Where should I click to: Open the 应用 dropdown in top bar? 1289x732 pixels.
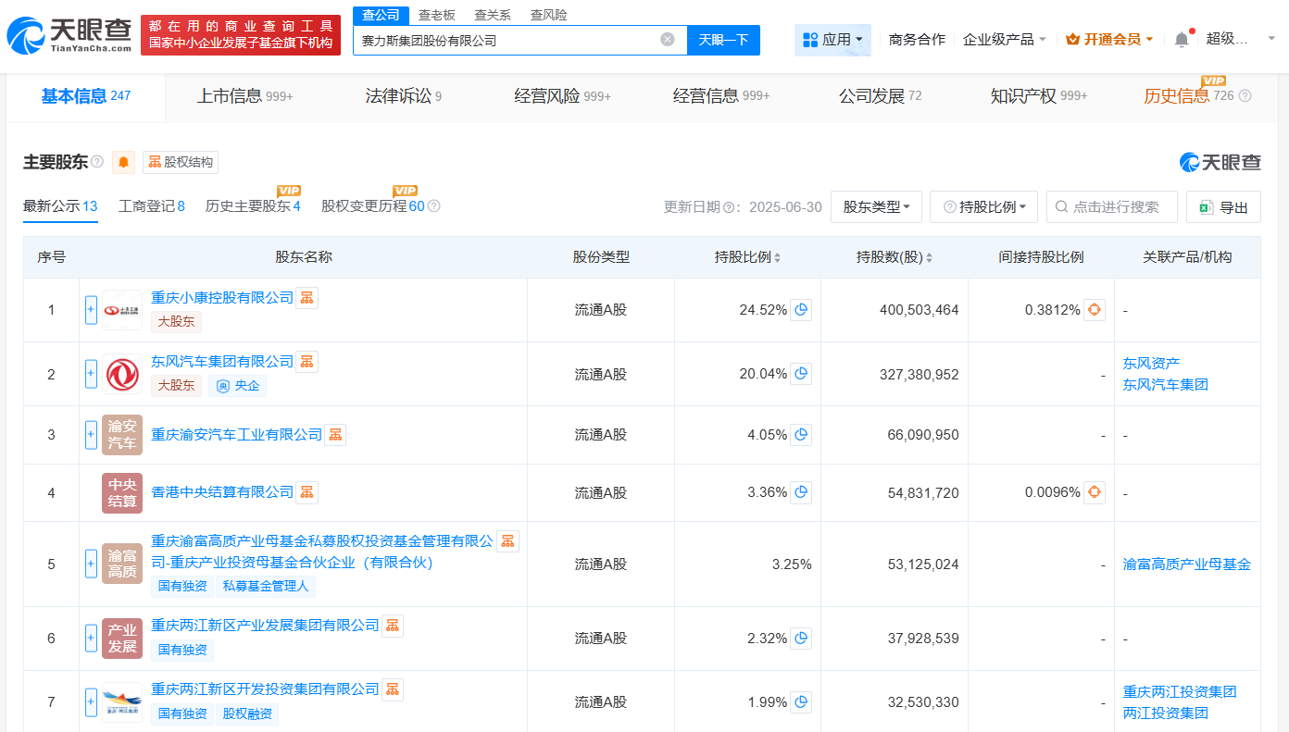tap(832, 39)
